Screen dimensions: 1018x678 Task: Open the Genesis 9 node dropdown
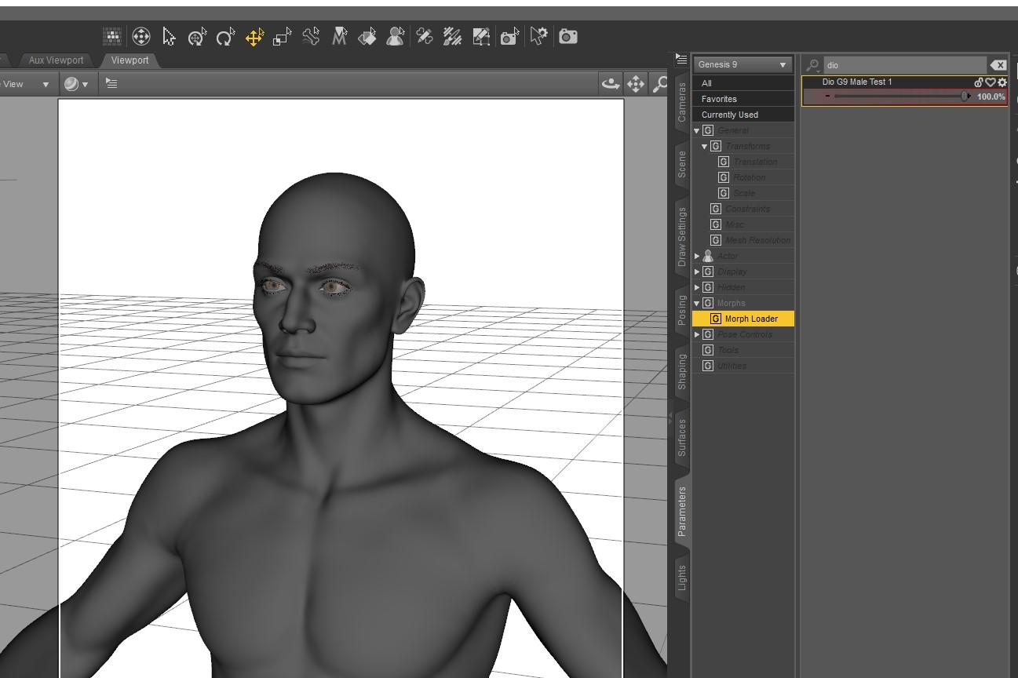click(x=742, y=64)
